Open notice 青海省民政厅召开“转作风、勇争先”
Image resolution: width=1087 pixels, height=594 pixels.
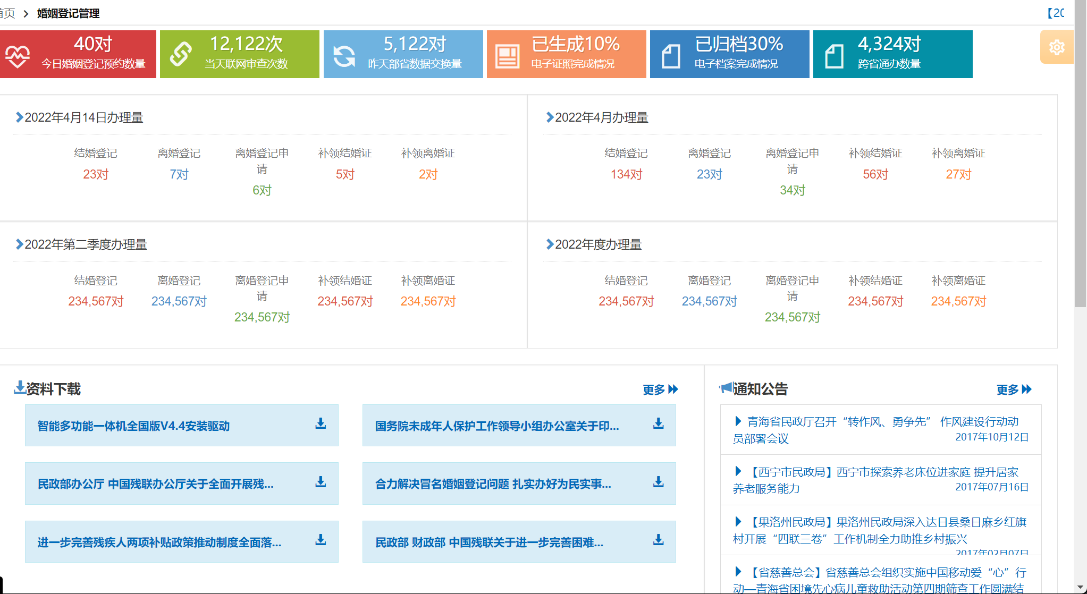pyautogui.click(x=881, y=430)
